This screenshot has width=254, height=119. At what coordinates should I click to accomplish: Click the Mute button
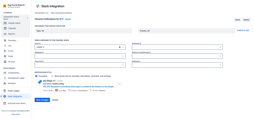click(x=237, y=20)
